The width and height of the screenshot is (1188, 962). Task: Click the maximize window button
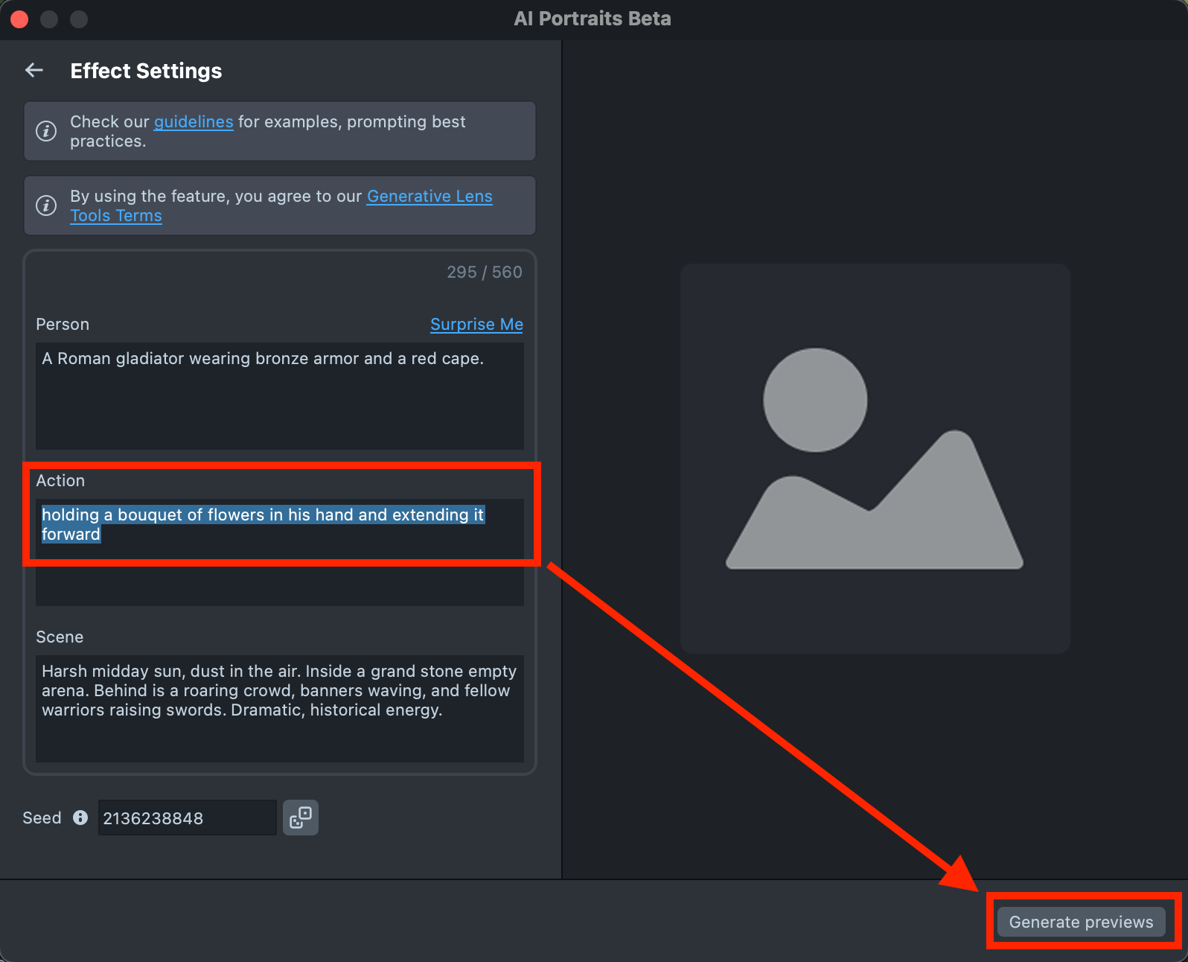pos(79,19)
